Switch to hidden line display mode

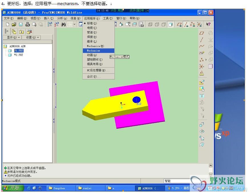(157, 25)
